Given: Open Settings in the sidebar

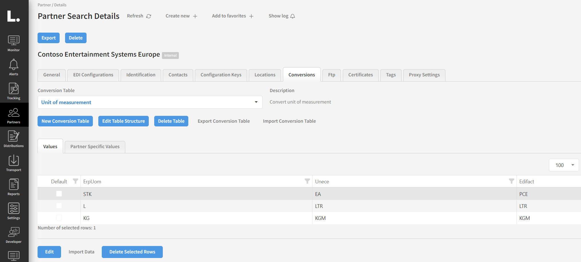Looking at the screenshot, I should point(14,211).
